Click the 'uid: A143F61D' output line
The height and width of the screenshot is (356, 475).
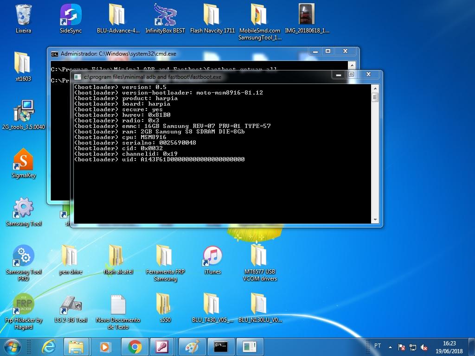pos(160,159)
